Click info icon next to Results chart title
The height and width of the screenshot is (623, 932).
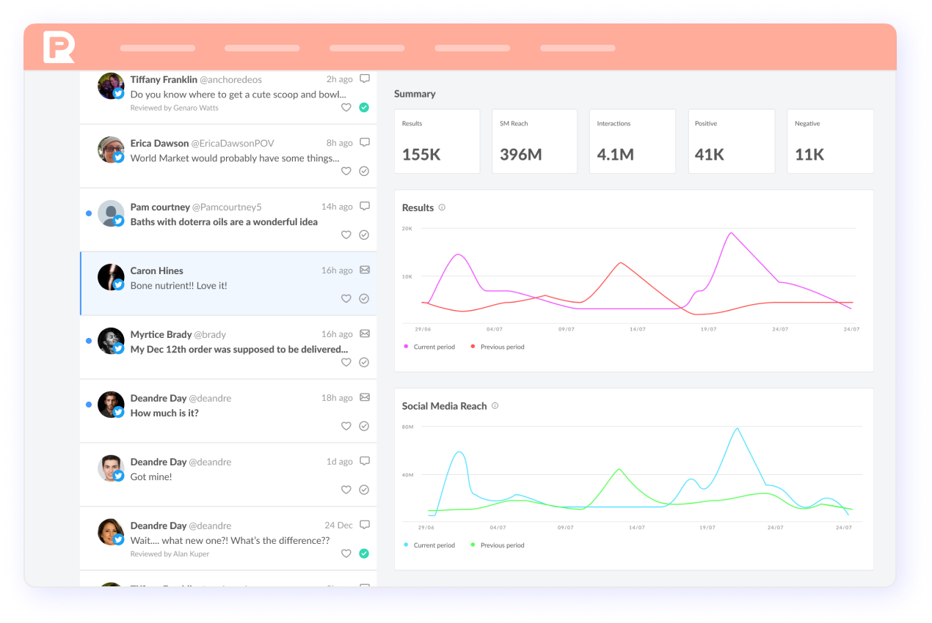(442, 207)
